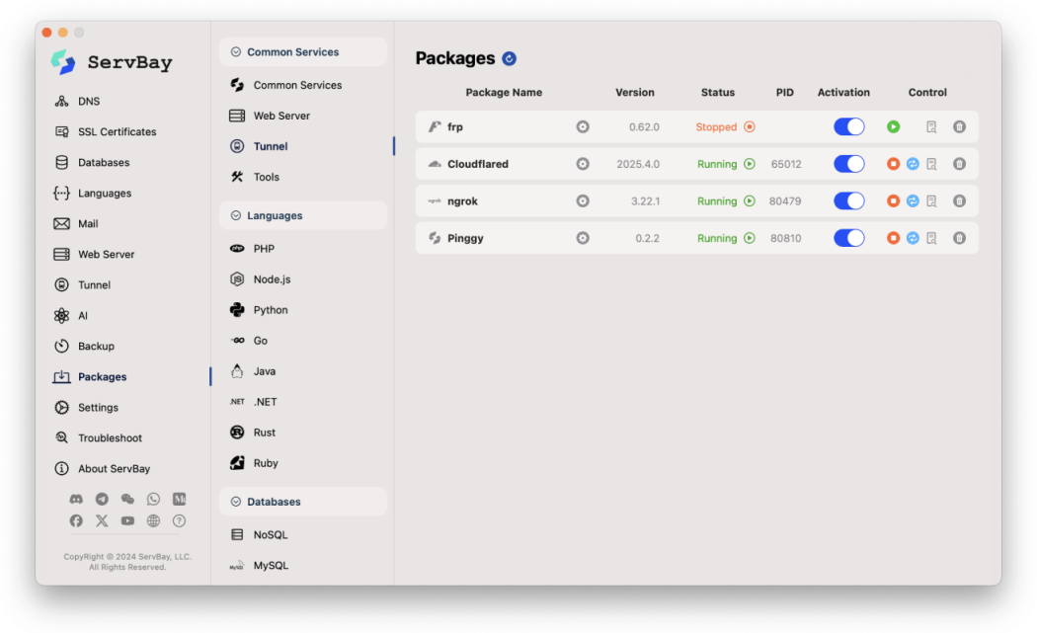1037x633 pixels.
Task: Stop the Pinggy service
Action: click(893, 238)
